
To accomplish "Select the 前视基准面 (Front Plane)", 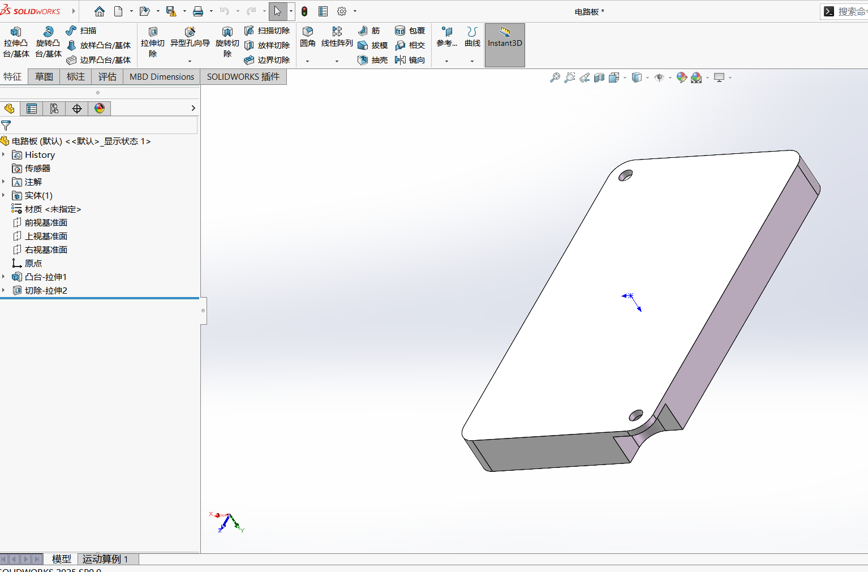I will coord(40,222).
